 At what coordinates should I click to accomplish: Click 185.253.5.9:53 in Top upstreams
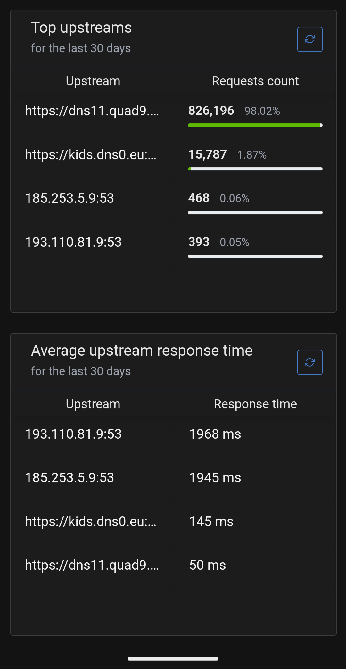click(70, 198)
